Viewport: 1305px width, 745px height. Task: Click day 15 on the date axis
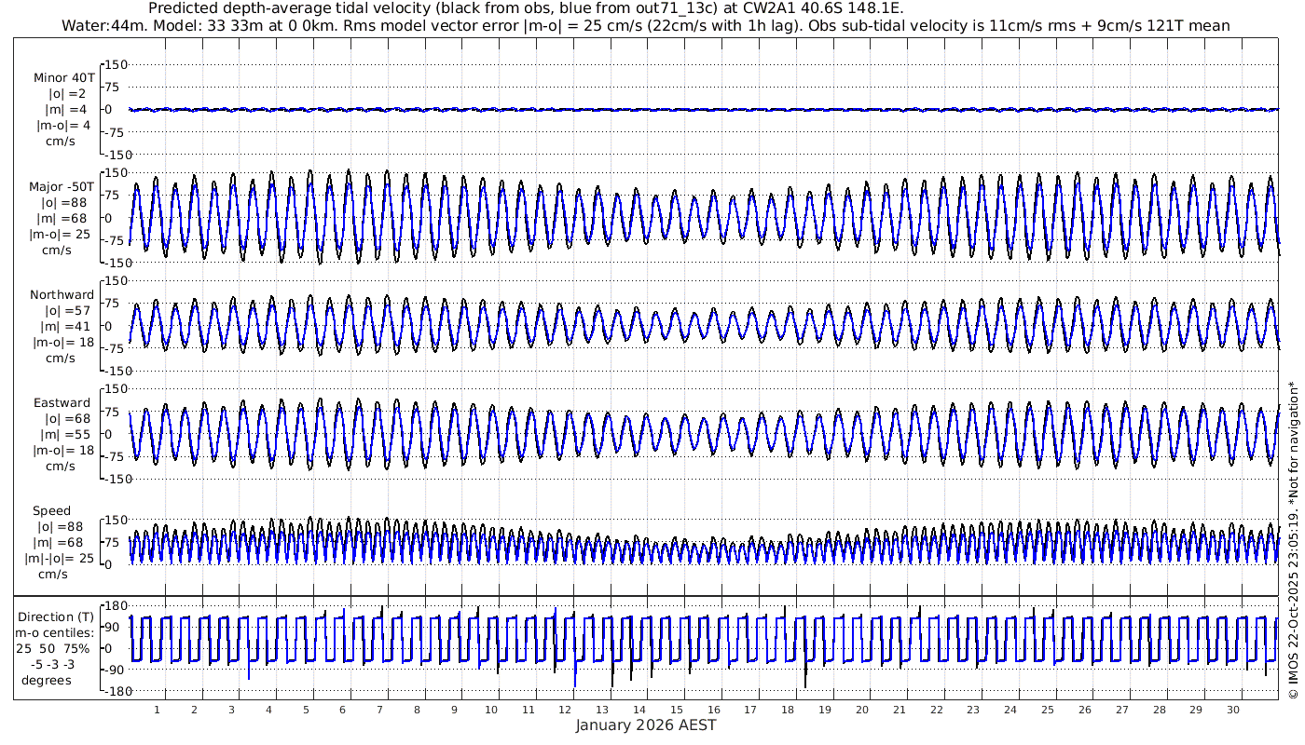click(677, 710)
